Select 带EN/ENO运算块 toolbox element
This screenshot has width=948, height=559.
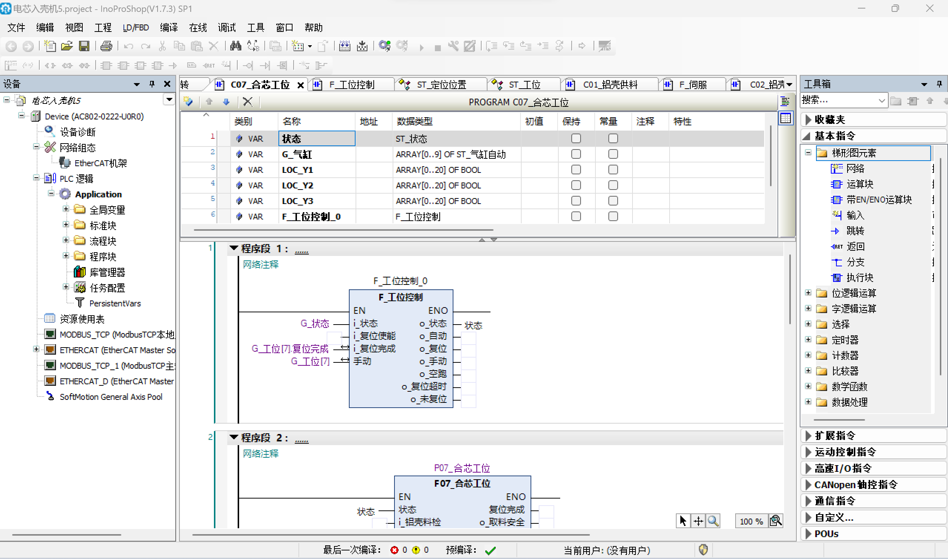click(x=878, y=200)
